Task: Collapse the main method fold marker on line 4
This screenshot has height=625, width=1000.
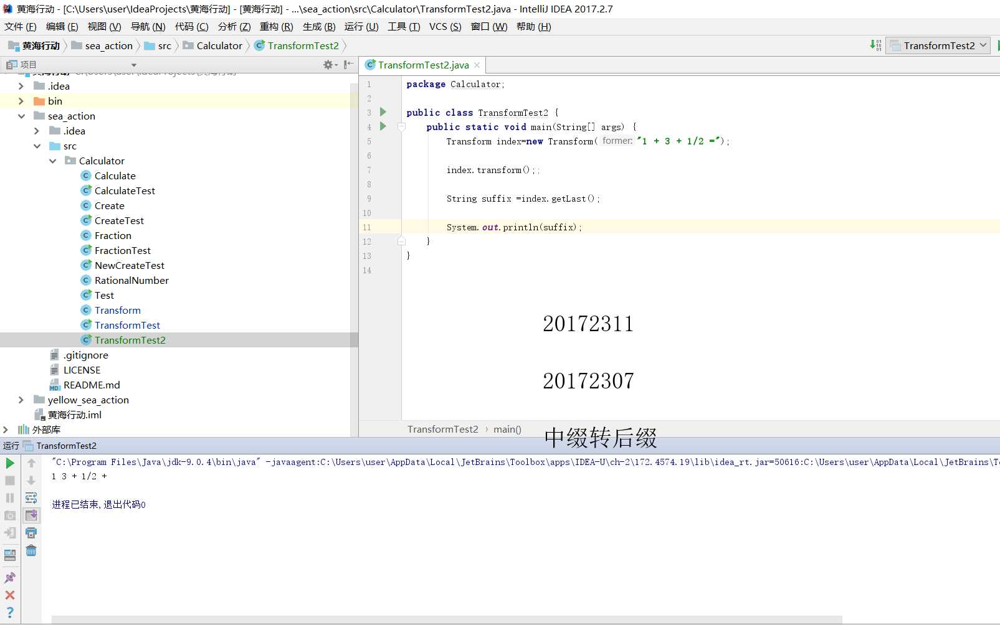Action: point(401,127)
